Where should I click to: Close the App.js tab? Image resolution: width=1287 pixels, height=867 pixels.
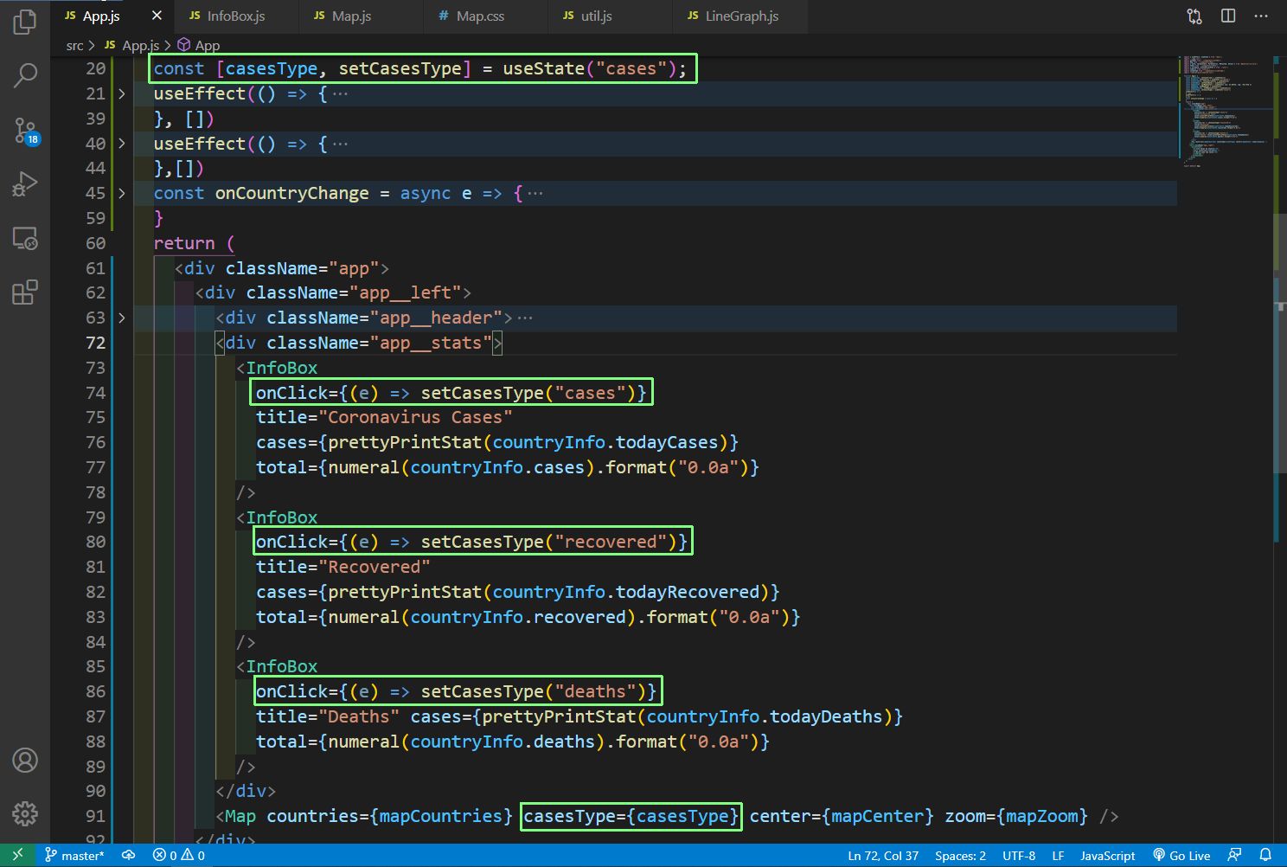157,16
